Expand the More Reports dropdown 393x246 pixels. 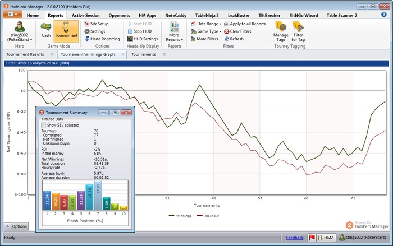click(174, 34)
